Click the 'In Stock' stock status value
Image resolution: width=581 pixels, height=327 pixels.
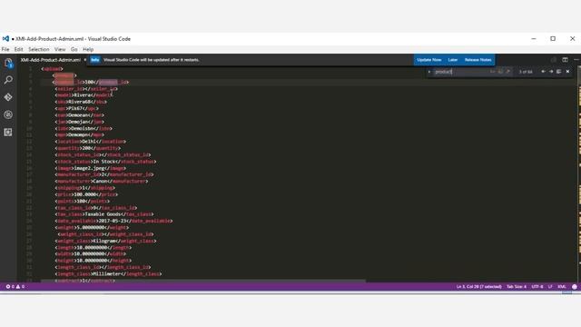pos(103,162)
